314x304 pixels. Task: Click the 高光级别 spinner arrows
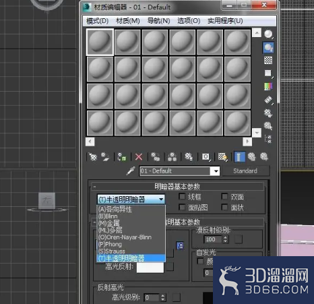(163, 298)
